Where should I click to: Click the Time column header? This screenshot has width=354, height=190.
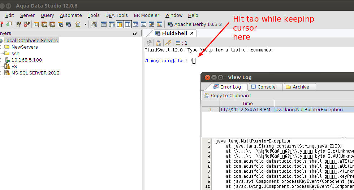coord(247,103)
